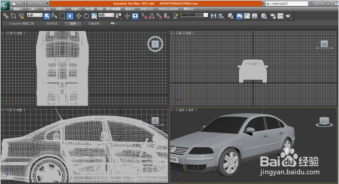
Task: Open the Material Editor
Action: click(264, 16)
